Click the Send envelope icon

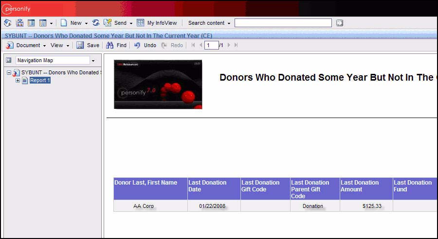pos(108,23)
